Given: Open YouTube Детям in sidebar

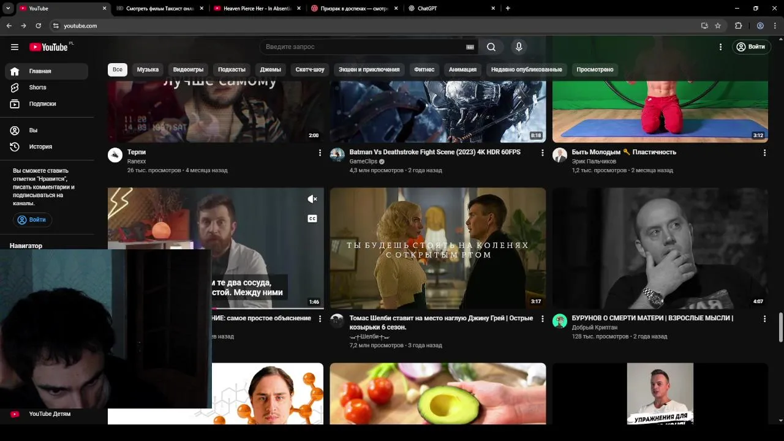Looking at the screenshot, I should tap(47, 414).
